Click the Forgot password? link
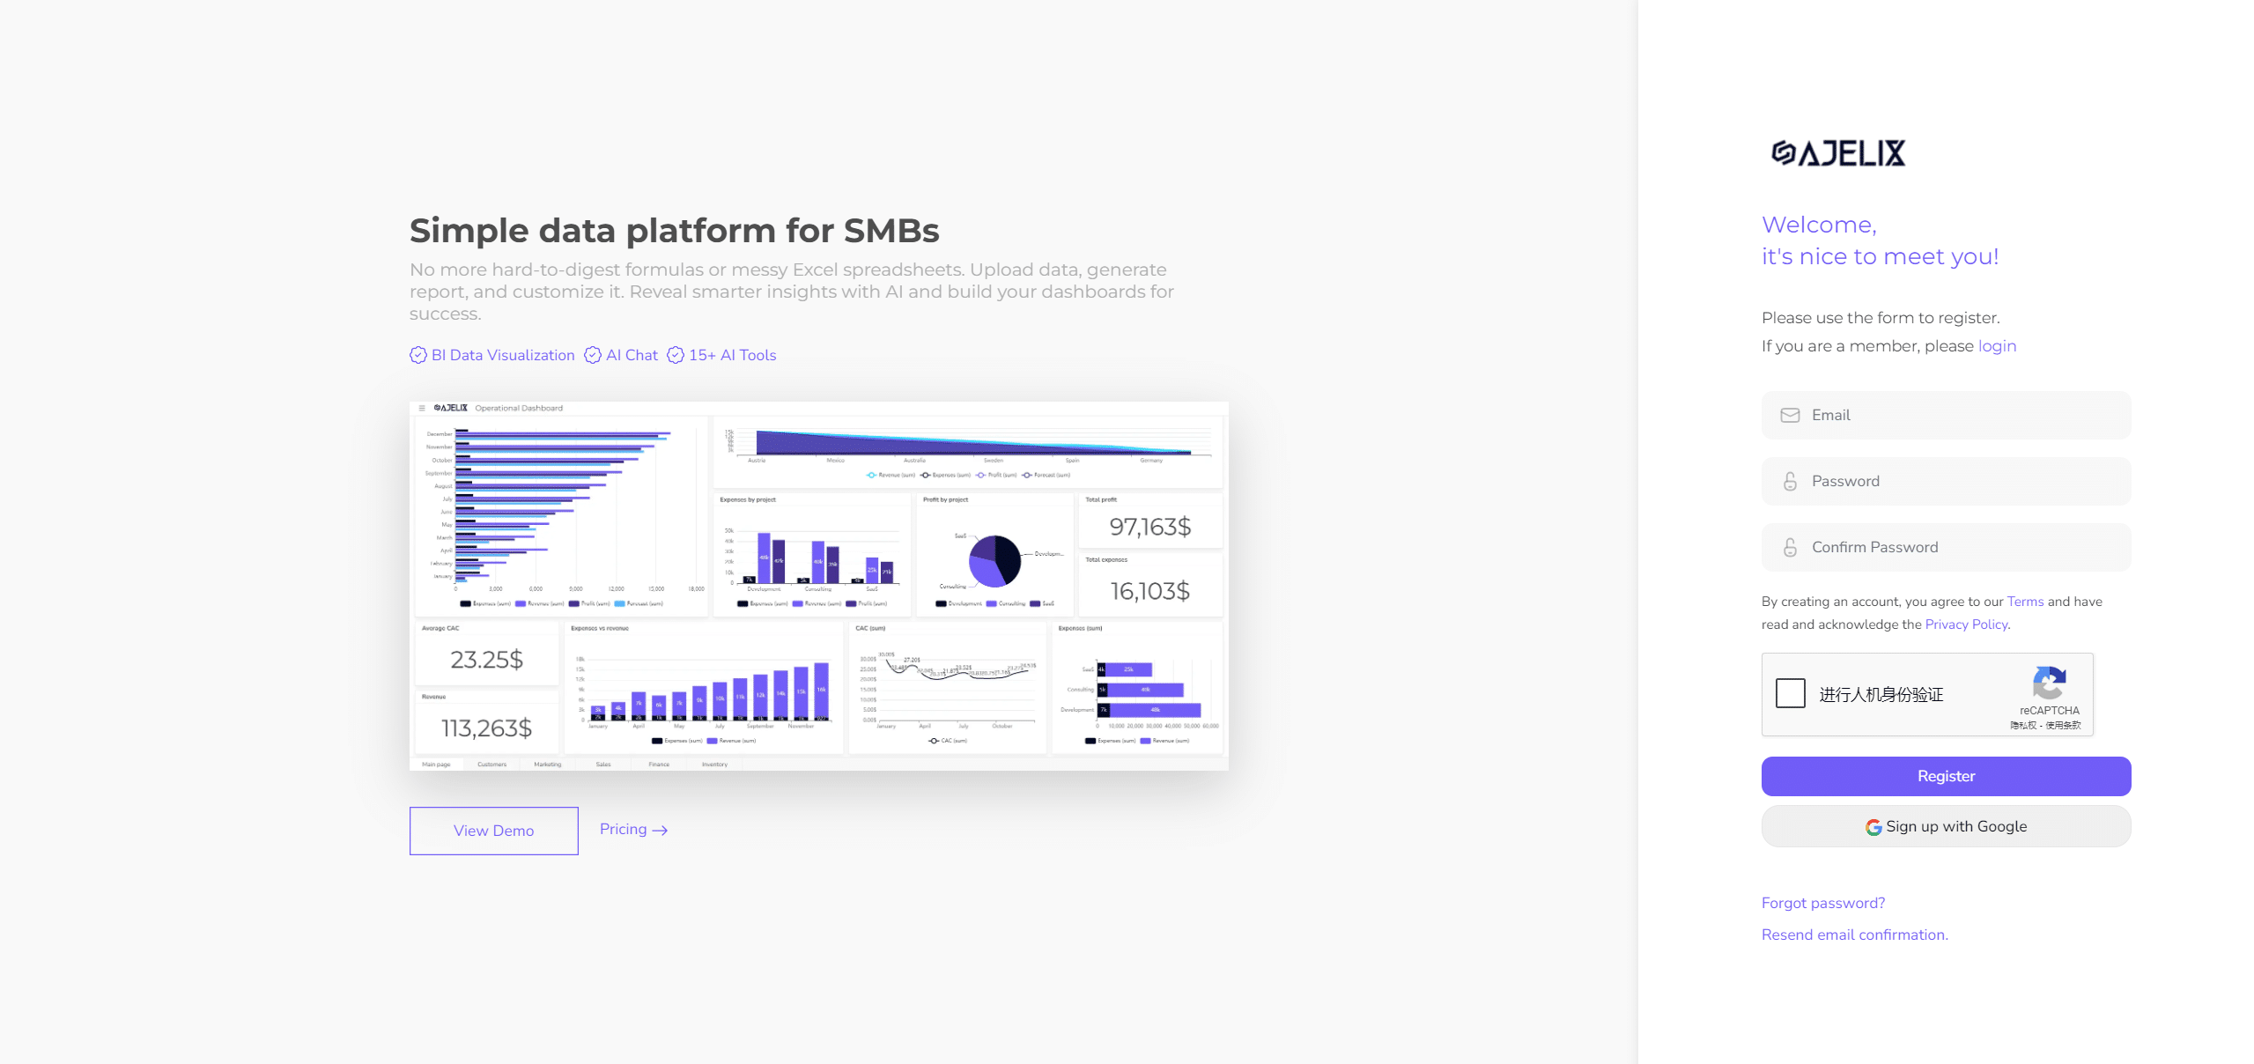Viewport: 2254px width, 1064px height. (x=1823, y=903)
